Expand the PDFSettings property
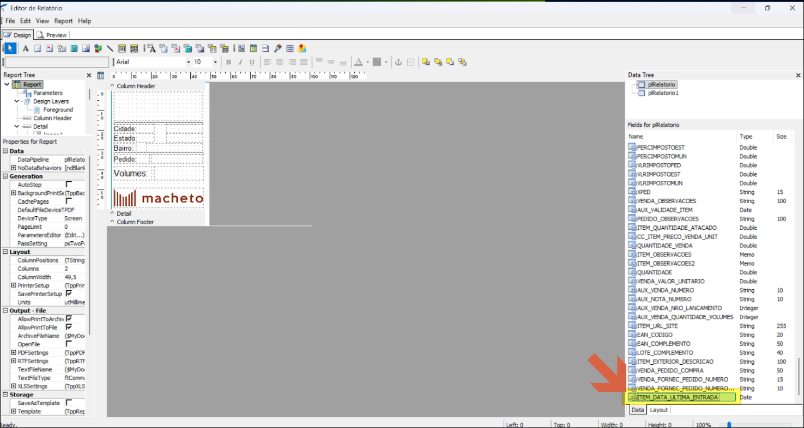 (14, 353)
